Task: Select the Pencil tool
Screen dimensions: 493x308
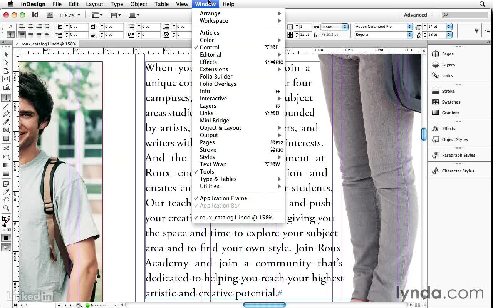Action: (x=6, y=122)
